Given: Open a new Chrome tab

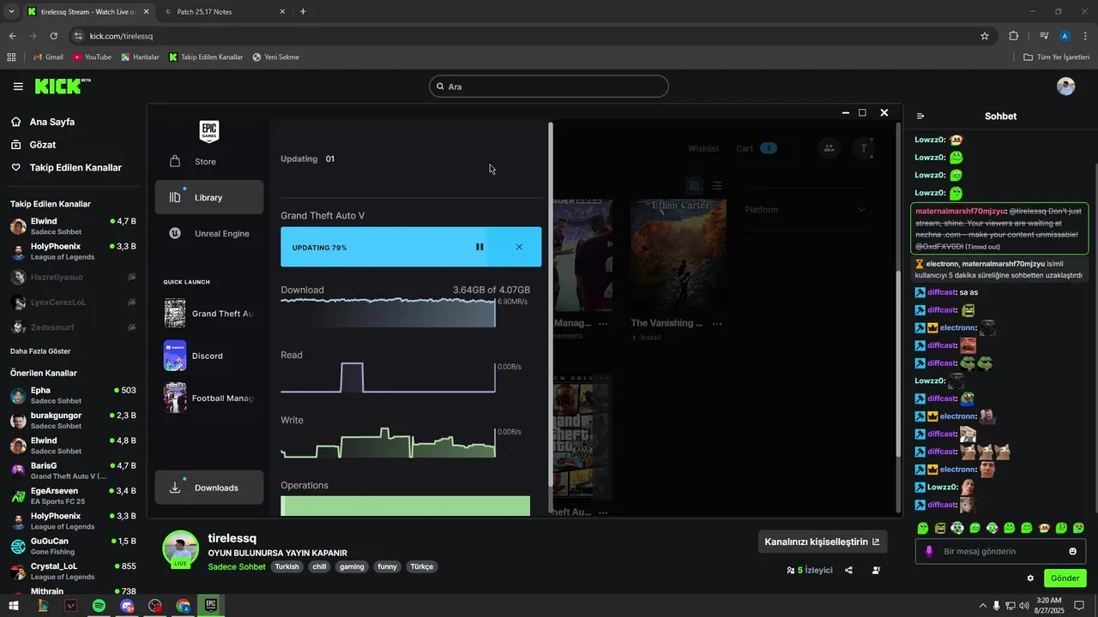Looking at the screenshot, I should pos(303,12).
